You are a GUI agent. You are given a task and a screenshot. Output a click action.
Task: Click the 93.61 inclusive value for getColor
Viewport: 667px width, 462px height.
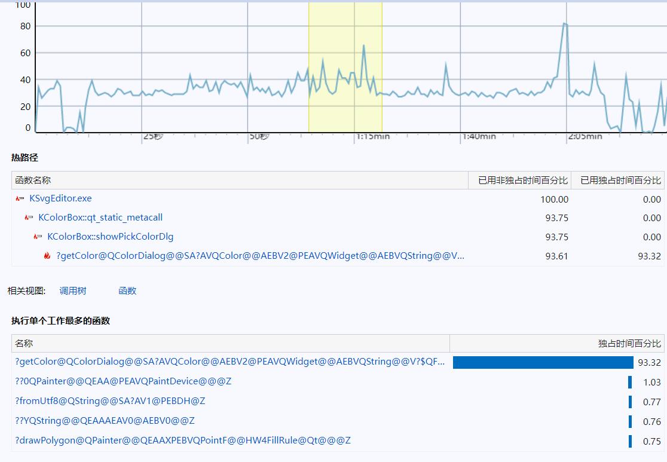coord(557,256)
